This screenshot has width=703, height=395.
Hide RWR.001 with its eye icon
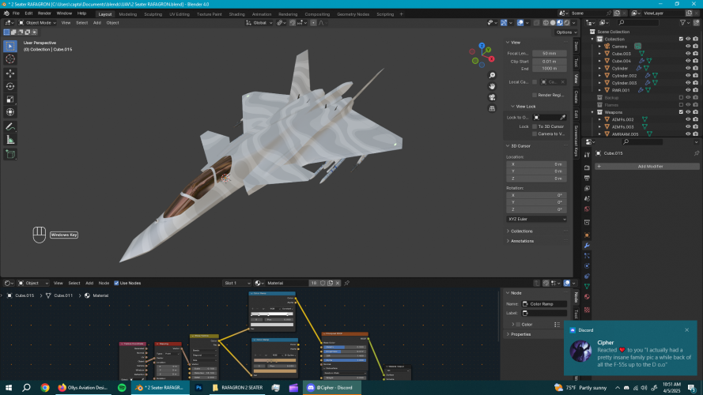point(688,90)
